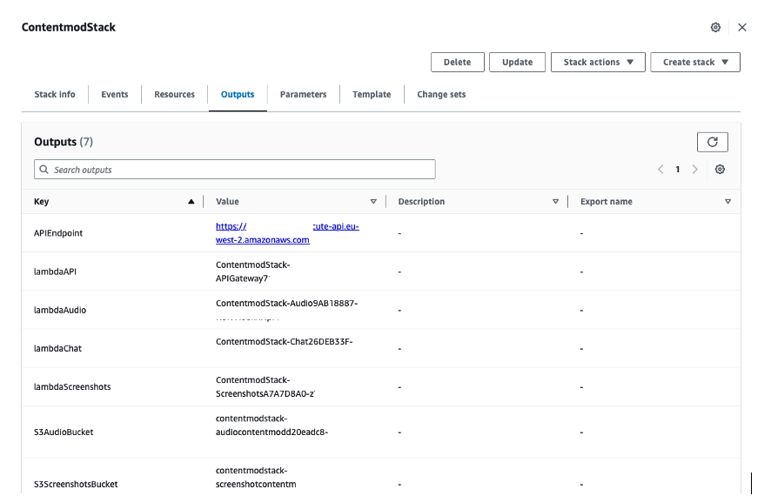Open the Create stack dropdown

pos(695,63)
